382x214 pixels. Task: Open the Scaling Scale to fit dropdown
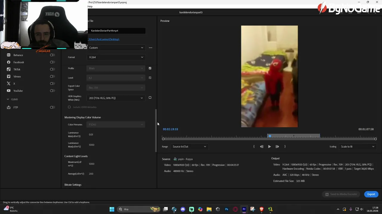pos(358,147)
